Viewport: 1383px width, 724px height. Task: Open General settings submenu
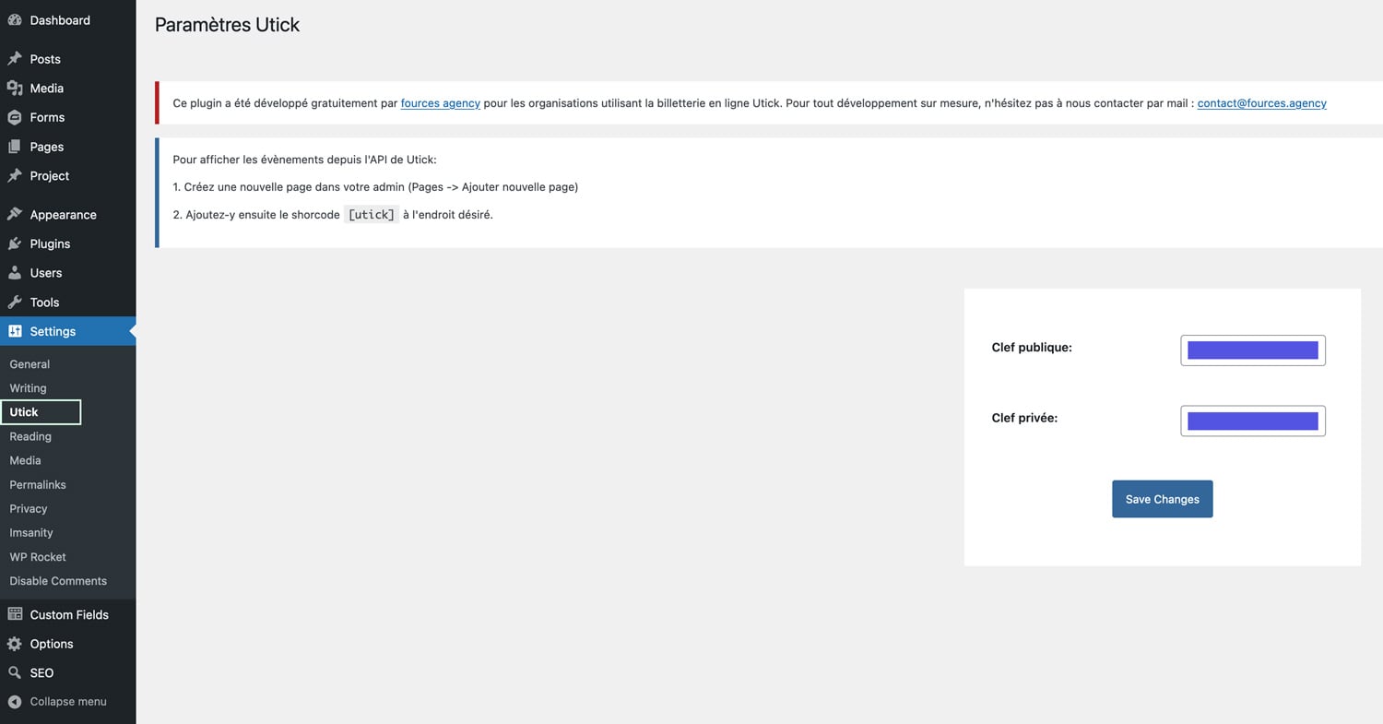(x=30, y=364)
